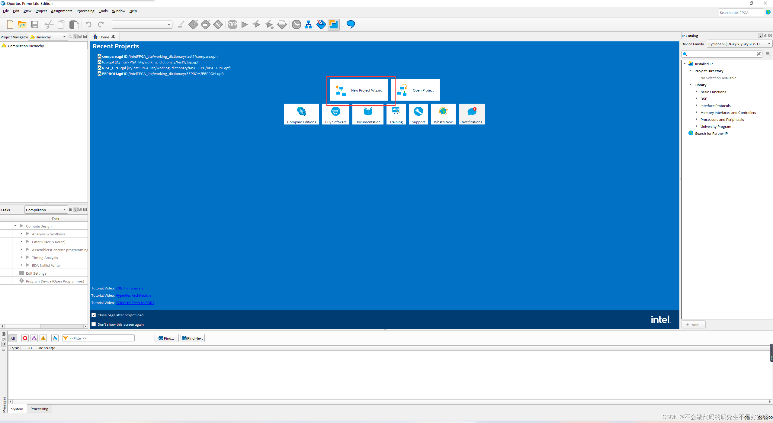
Task: Open the Tasks Compilation dropdown
Action: pyautogui.click(x=46, y=210)
